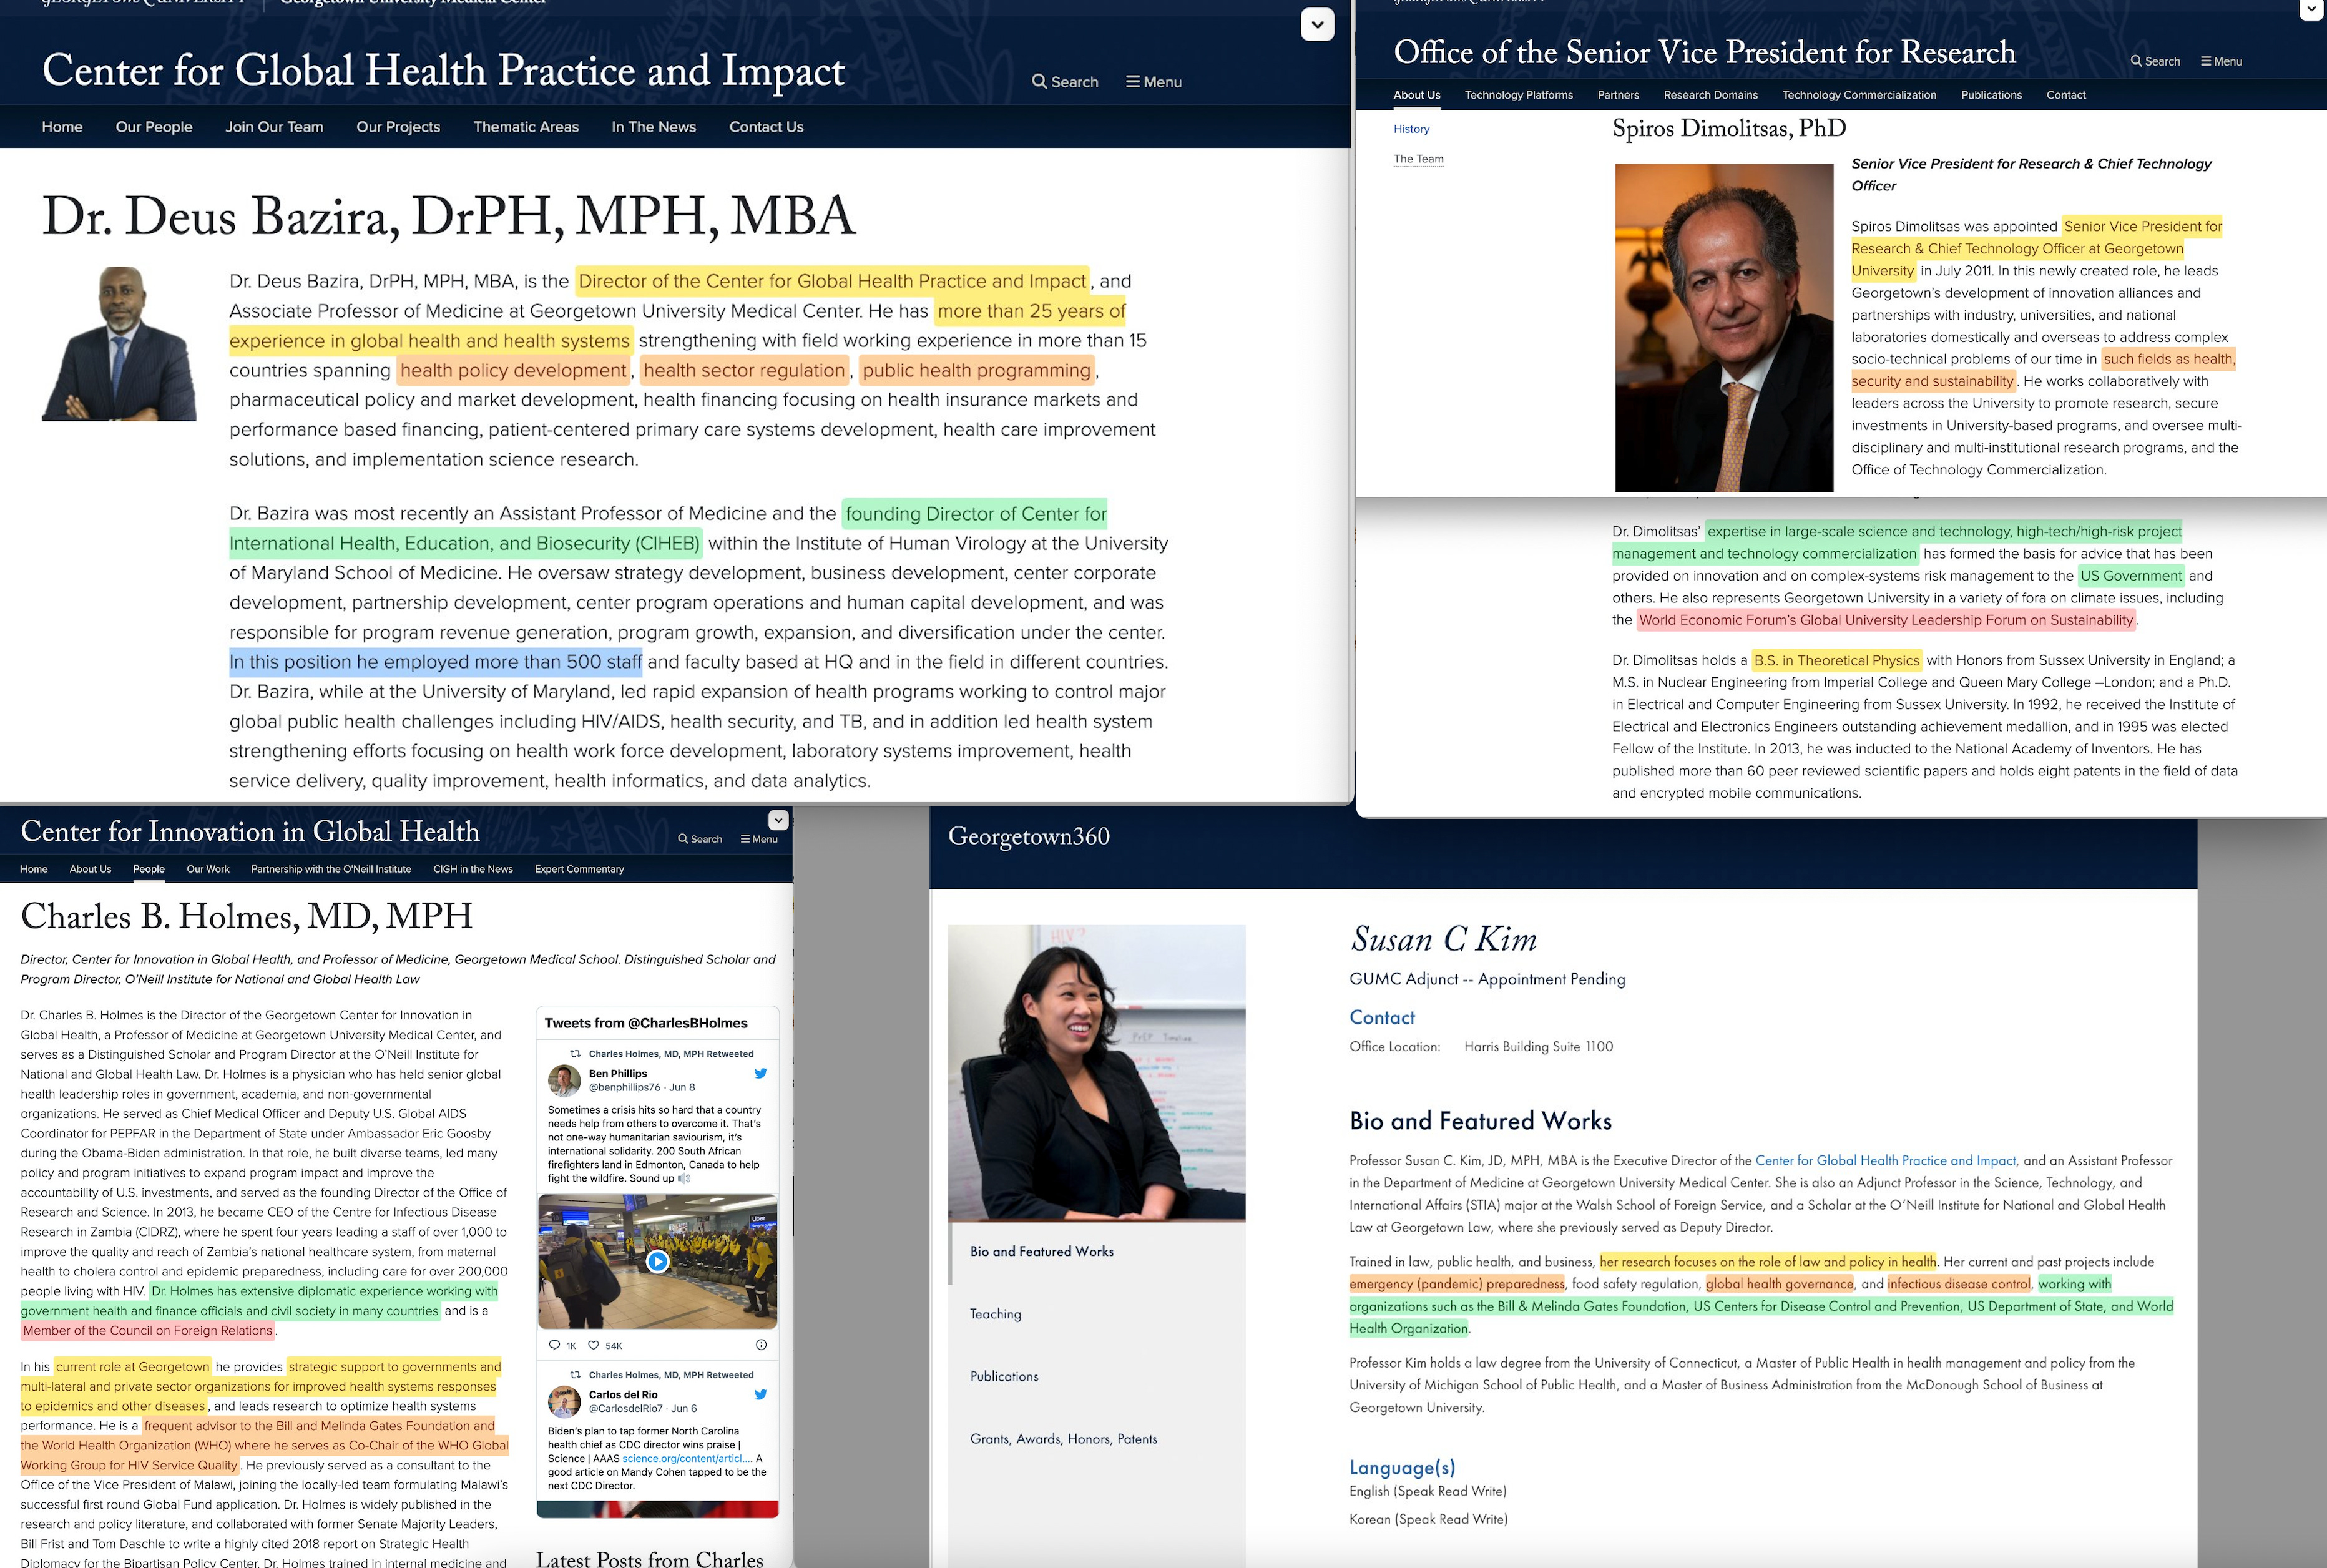Image resolution: width=2327 pixels, height=1568 pixels.
Task: Expand the chevron dropdown on Center for Innovation window
Action: coord(778,820)
